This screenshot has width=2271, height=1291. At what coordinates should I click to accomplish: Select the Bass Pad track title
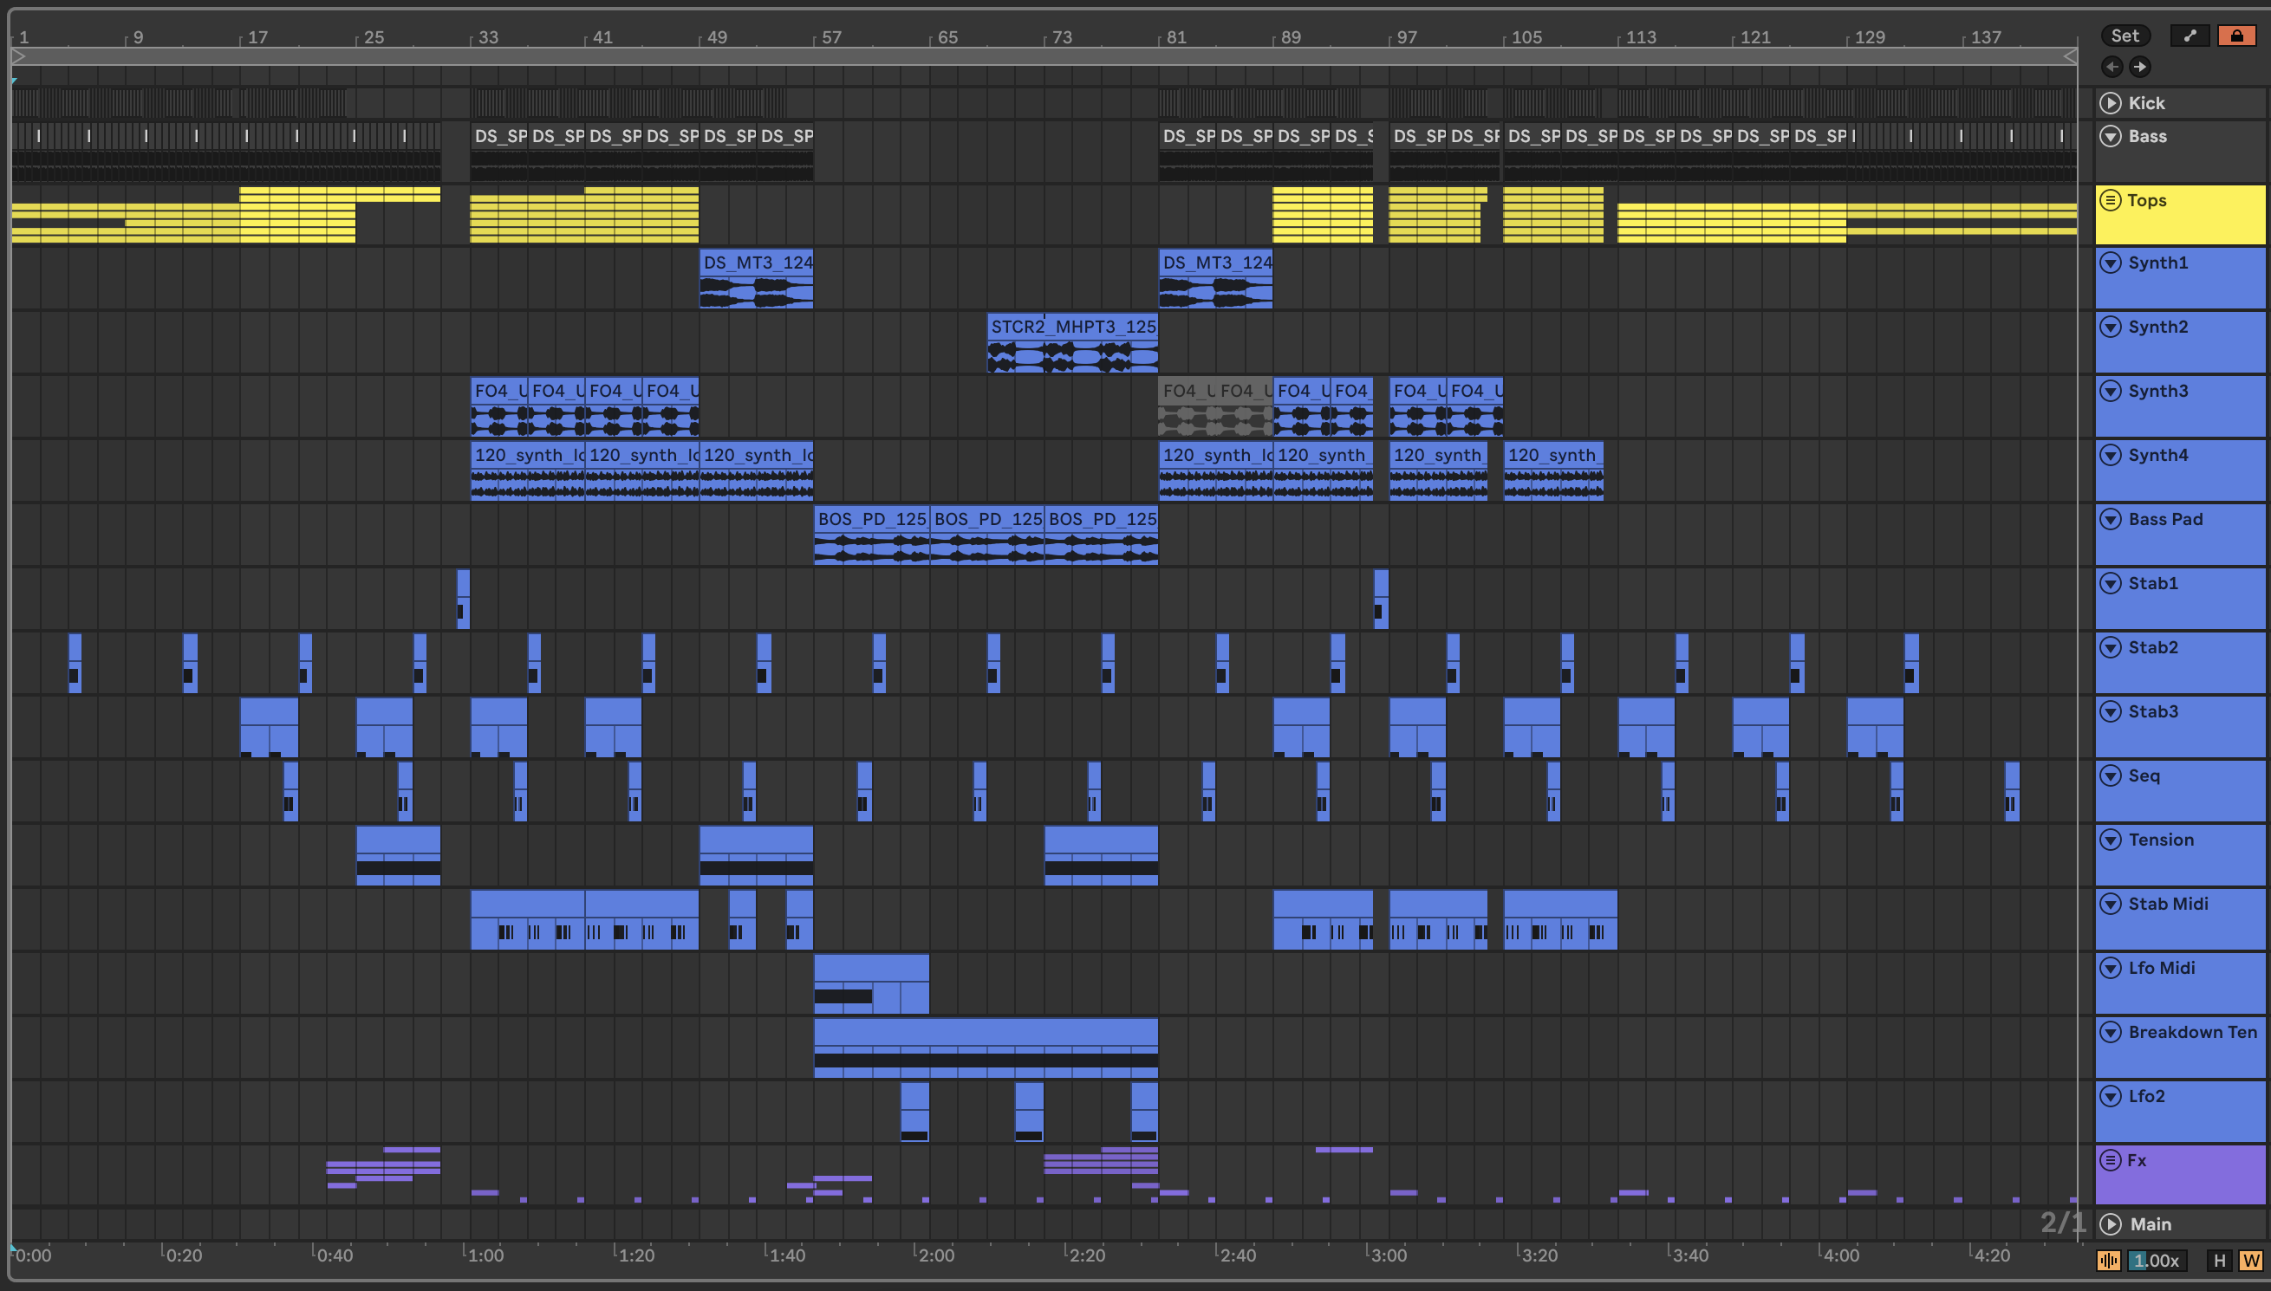coord(2164,520)
